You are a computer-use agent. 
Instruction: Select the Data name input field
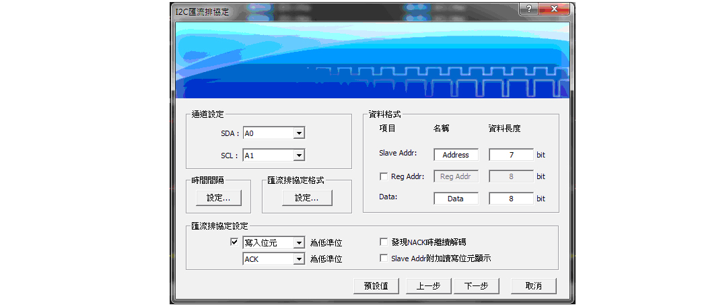click(456, 199)
